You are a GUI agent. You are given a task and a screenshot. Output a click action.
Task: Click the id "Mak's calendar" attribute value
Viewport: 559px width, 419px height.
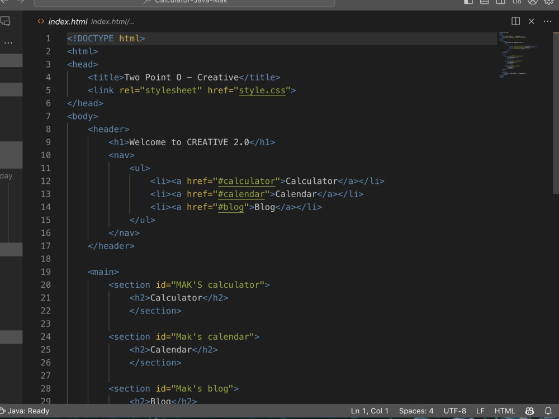[x=212, y=337]
